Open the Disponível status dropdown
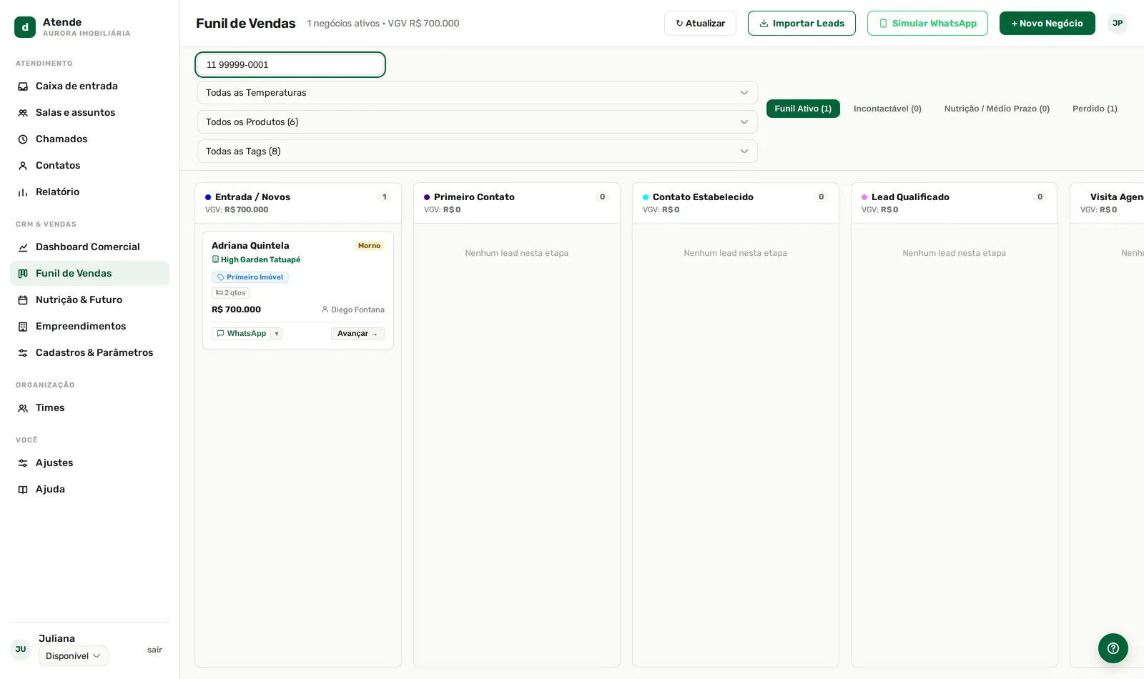1144x679 pixels. [x=74, y=656]
